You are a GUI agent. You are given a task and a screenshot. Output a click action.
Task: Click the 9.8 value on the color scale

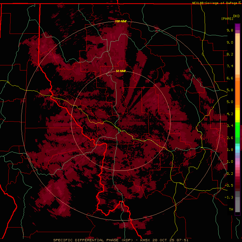[230, 30]
